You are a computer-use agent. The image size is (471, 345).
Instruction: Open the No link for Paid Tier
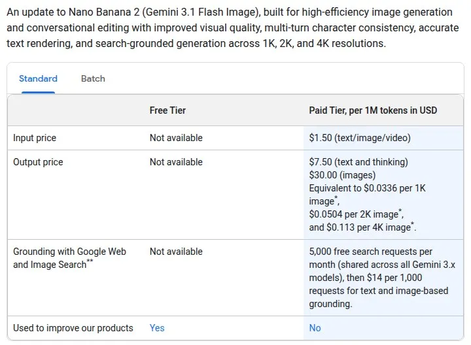pyautogui.click(x=315, y=328)
